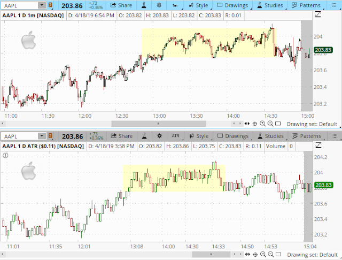Click 'D: 4/18/19 6:54 PM' date readout
This screenshot has height=260, width=342.
click(x=91, y=16)
